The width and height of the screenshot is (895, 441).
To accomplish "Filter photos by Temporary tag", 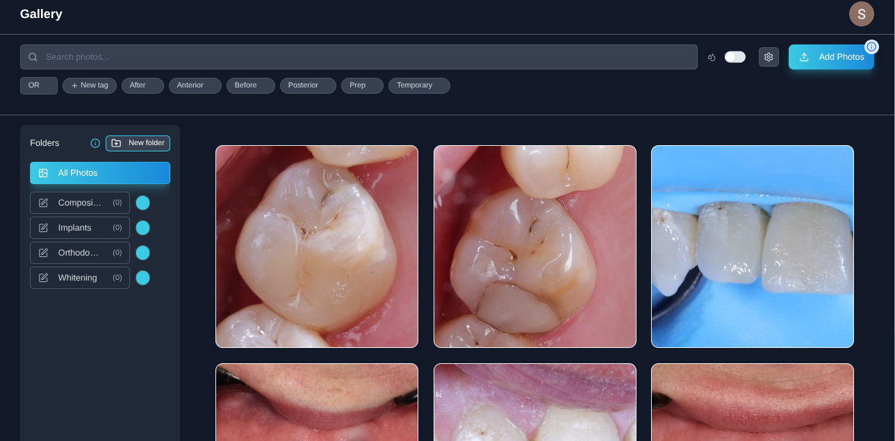I will pos(418,85).
